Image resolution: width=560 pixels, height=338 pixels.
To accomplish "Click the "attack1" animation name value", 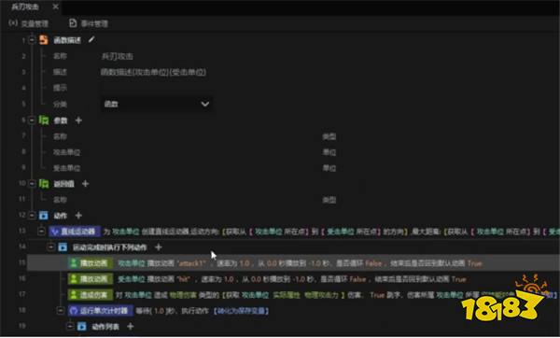I will pos(191,263).
